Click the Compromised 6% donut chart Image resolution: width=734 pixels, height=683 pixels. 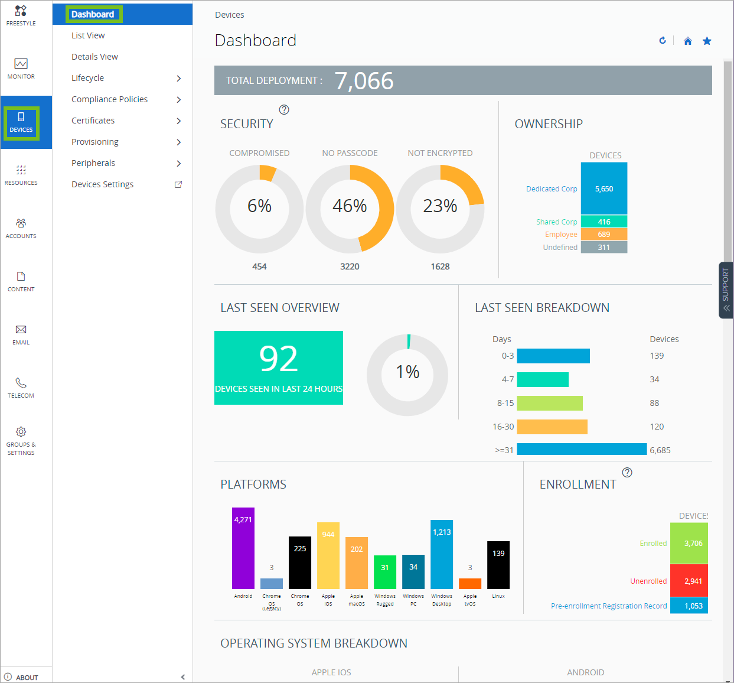coord(259,209)
